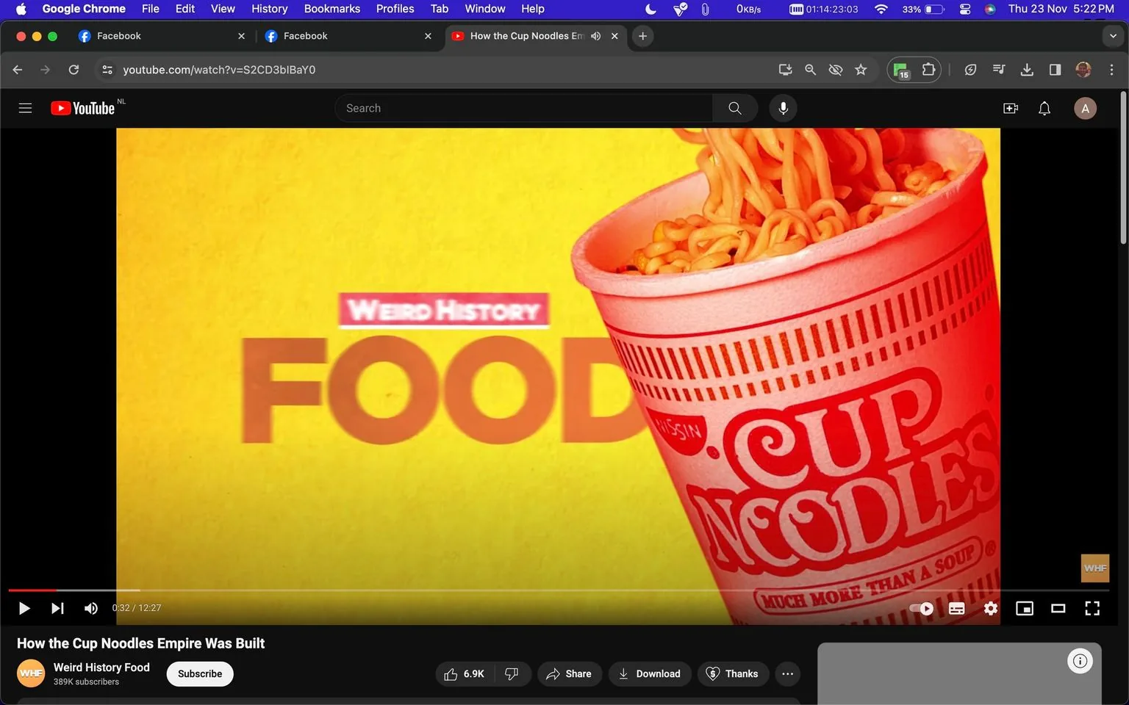Switch to miniplayer mode
The image size is (1129, 705).
click(1024, 608)
